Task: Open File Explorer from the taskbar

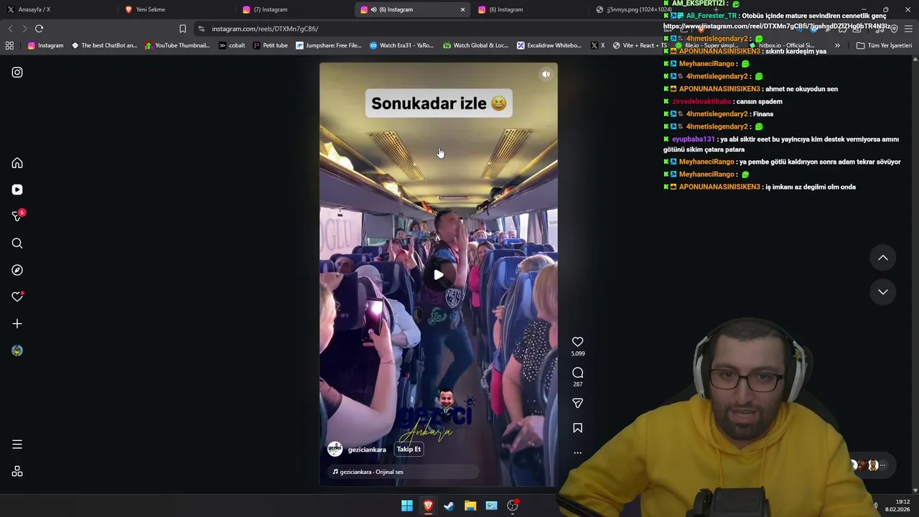Action: point(470,506)
